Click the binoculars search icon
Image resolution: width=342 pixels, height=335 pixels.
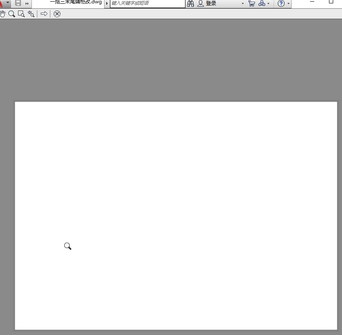coord(191,3)
